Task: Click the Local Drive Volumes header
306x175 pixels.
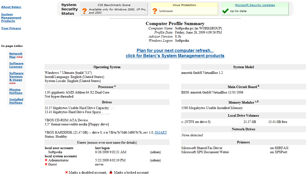Action: [x=244, y=116]
